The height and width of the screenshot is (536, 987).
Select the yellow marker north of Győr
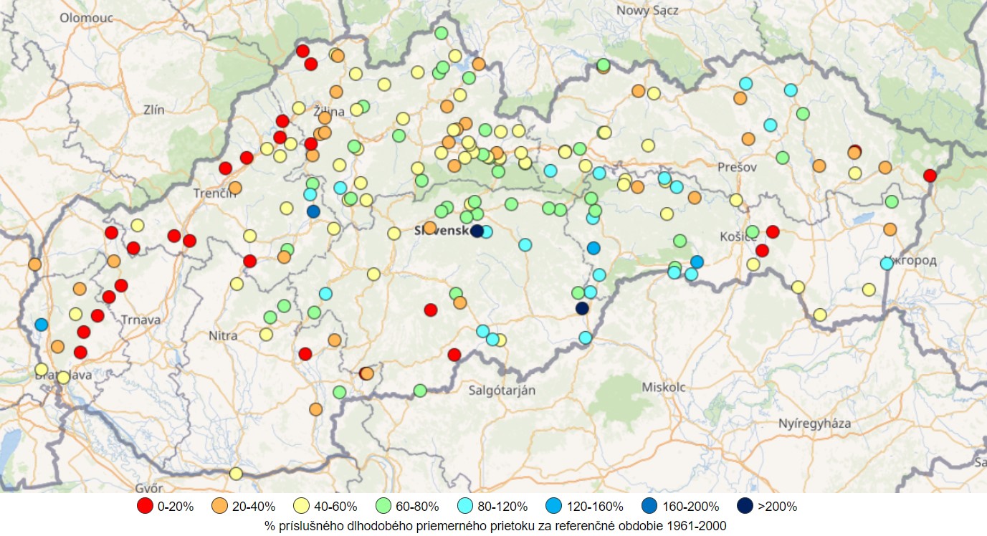(236, 473)
